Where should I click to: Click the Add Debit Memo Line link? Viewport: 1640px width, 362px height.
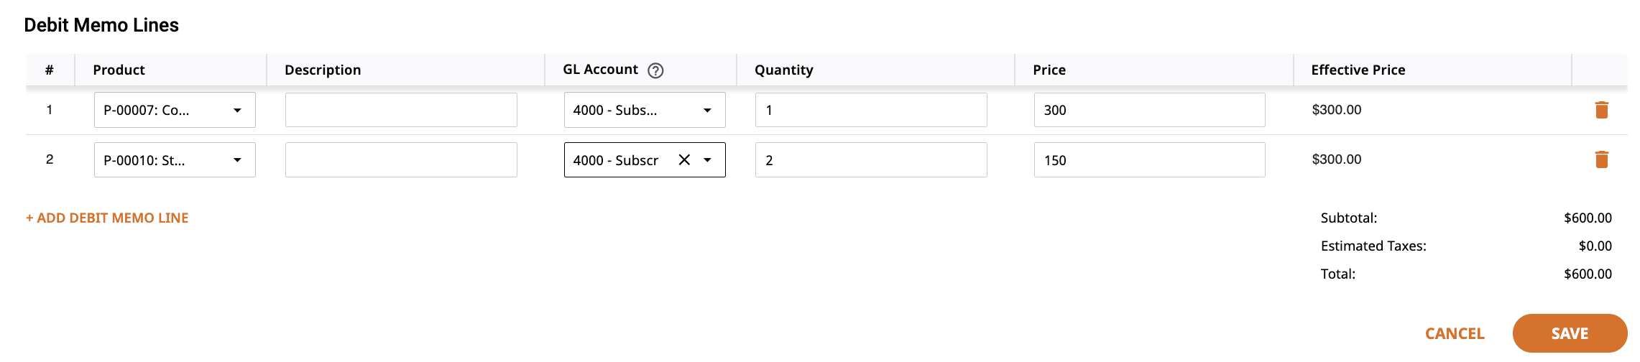pos(107,218)
